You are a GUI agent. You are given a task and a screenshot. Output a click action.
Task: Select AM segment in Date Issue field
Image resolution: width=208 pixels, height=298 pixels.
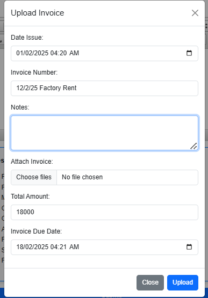click(x=74, y=53)
